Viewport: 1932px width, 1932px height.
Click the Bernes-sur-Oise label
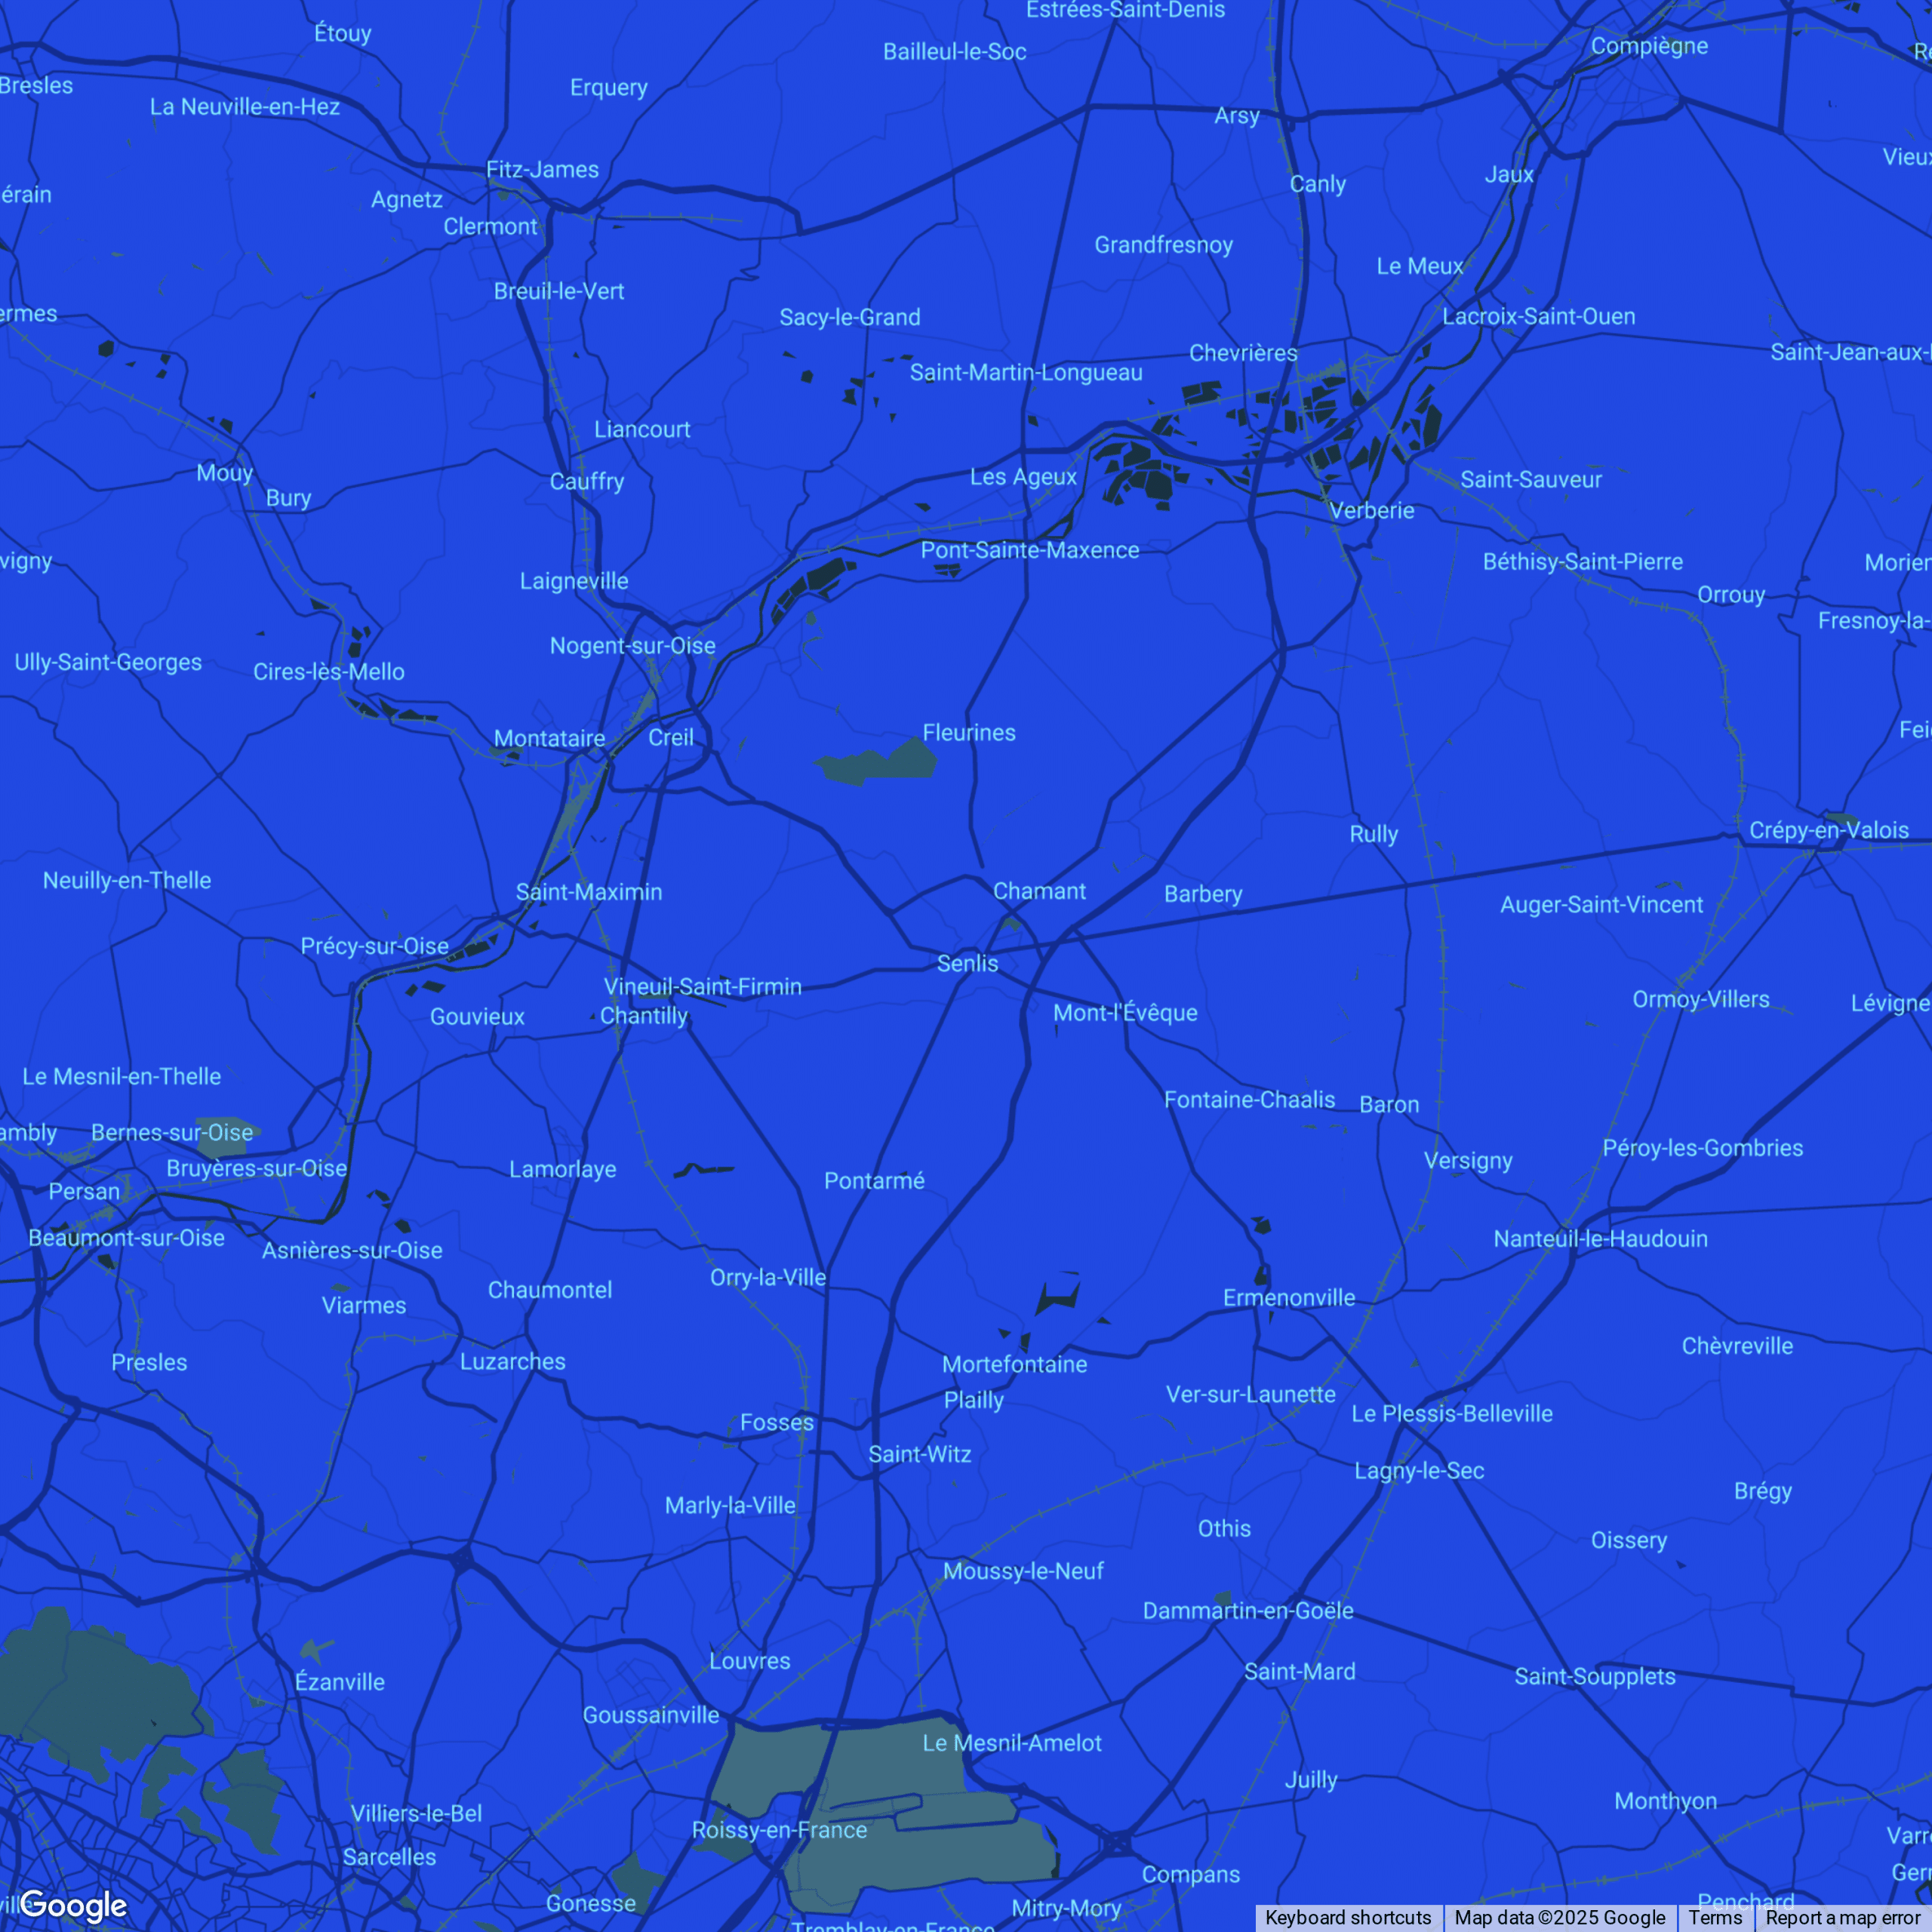pos(172,1132)
